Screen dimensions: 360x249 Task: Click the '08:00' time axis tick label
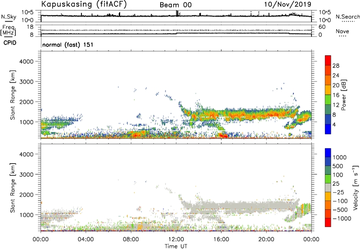(131, 240)
